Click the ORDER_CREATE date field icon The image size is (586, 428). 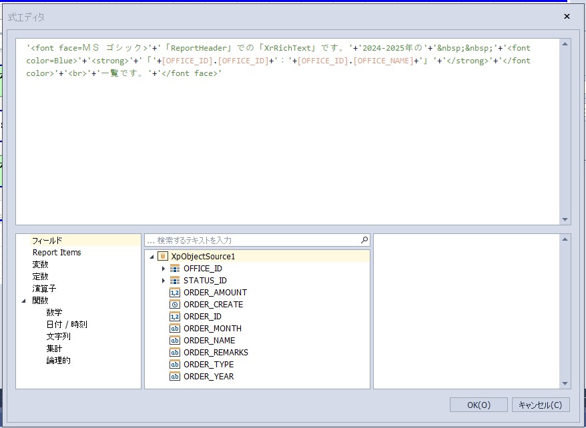[x=175, y=304]
